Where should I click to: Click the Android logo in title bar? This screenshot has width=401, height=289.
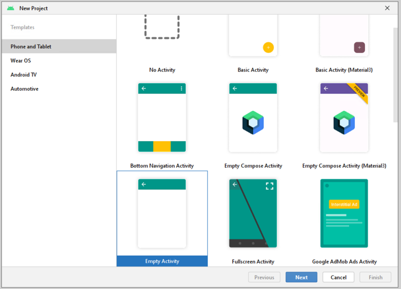tap(10, 8)
